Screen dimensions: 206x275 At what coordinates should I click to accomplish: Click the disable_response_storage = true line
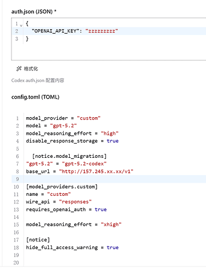tap(72, 141)
